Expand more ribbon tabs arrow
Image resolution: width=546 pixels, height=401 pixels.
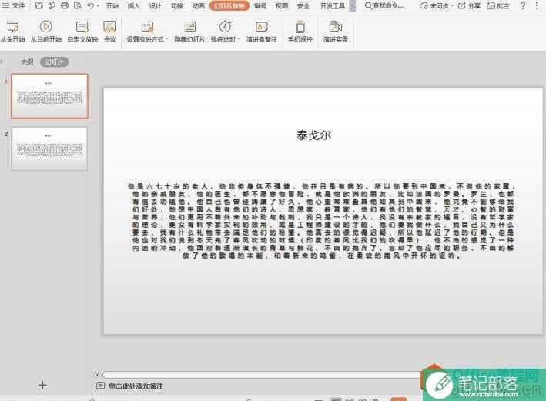coord(353,6)
